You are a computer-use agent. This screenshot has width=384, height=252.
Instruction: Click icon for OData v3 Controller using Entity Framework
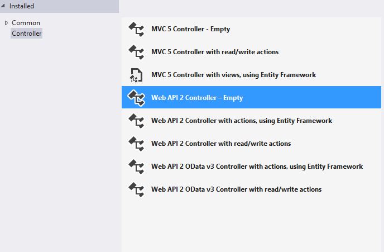[x=136, y=167]
